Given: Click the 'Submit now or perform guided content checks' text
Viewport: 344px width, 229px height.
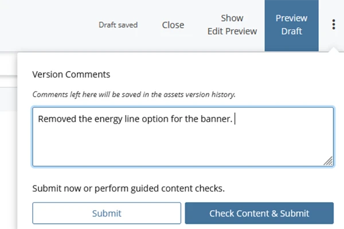Looking at the screenshot, I should tap(128, 188).
